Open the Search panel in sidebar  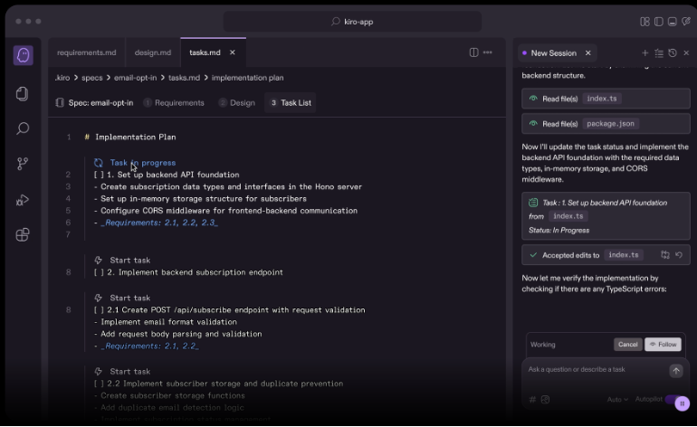tap(23, 128)
